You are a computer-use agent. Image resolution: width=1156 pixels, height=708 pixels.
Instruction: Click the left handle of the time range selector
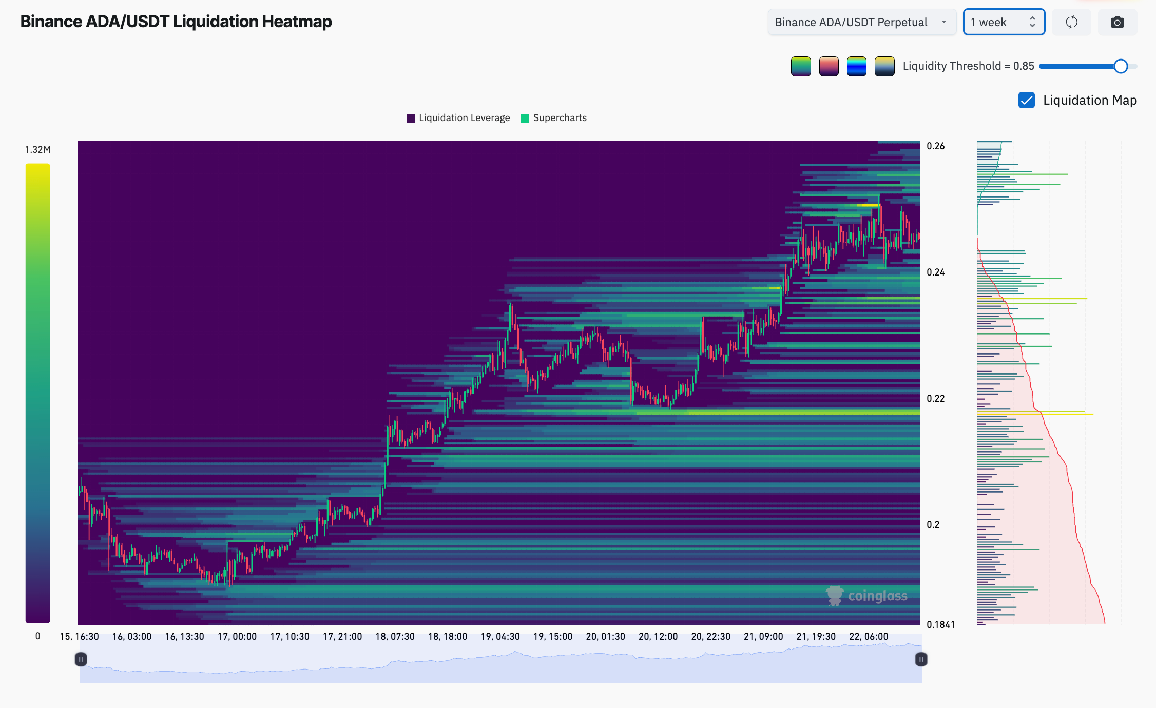(81, 659)
